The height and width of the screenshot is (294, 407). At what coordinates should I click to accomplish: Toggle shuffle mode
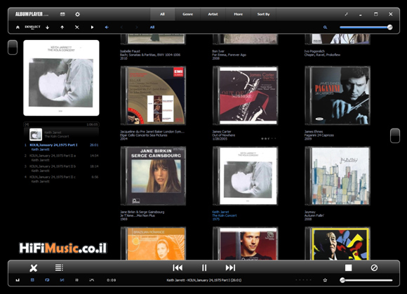pos(62,280)
